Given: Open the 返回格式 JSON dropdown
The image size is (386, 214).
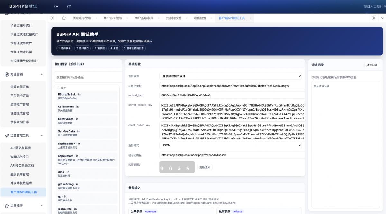Looking at the screenshot, I should (x=231, y=145).
